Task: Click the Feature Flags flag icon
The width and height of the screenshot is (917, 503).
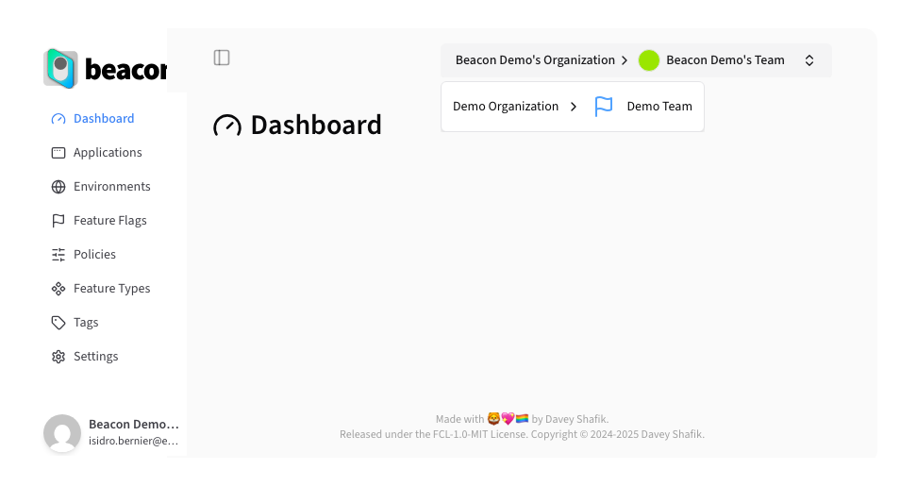Action: coord(58,221)
